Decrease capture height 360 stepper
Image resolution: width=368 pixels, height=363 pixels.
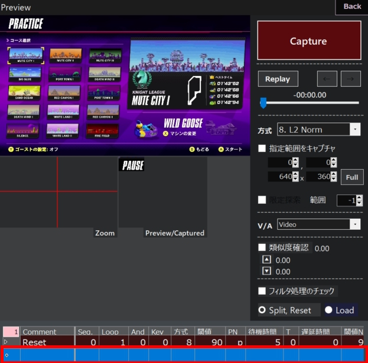click(x=334, y=179)
